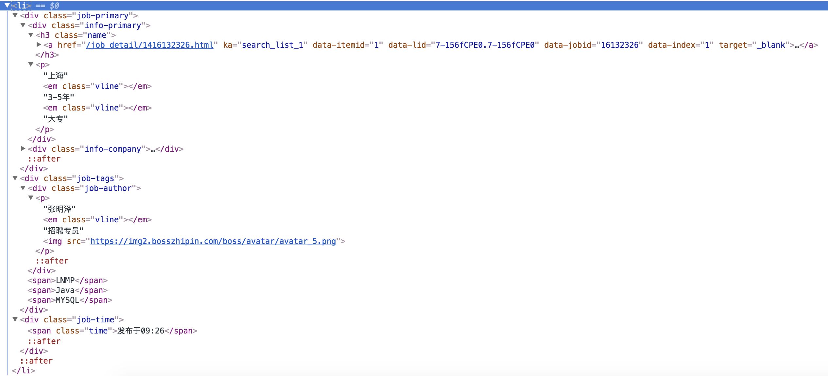This screenshot has height=376, width=828.
Task: Collapse the job-time div node
Action: [15, 319]
